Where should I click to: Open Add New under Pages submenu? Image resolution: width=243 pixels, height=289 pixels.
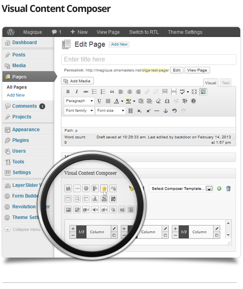(x=16, y=95)
